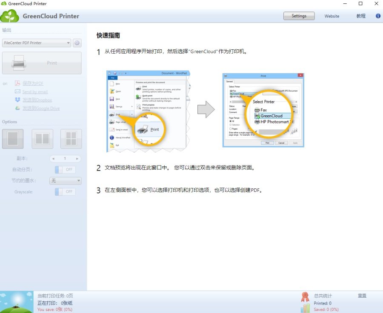Click the Dropbox icon
The image size is (383, 313).
tap(17, 100)
